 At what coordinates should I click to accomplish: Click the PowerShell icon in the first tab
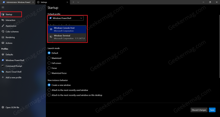coord(4,2)
